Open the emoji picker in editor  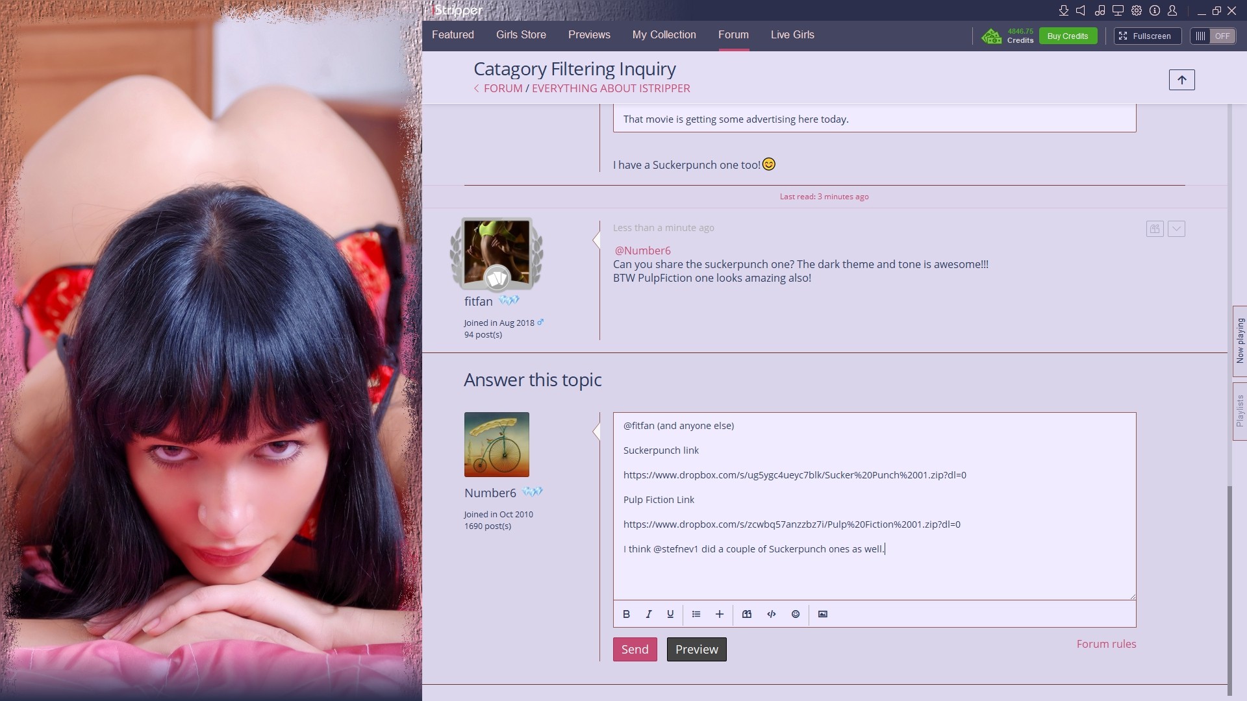pos(796,614)
